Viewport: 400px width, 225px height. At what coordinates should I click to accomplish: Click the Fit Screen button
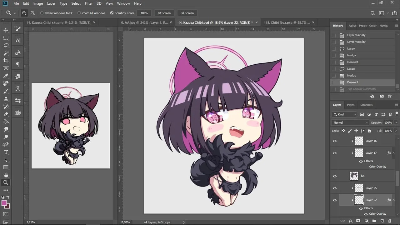point(164,13)
